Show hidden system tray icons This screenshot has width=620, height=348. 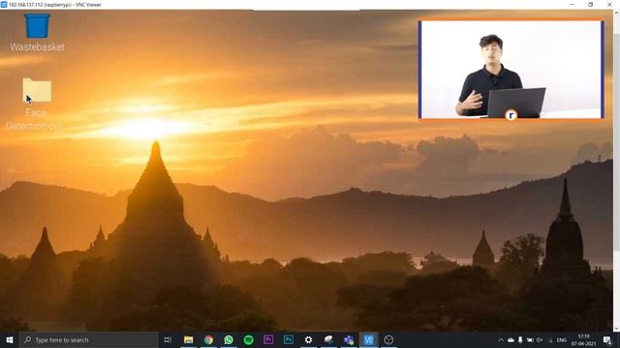click(501, 339)
